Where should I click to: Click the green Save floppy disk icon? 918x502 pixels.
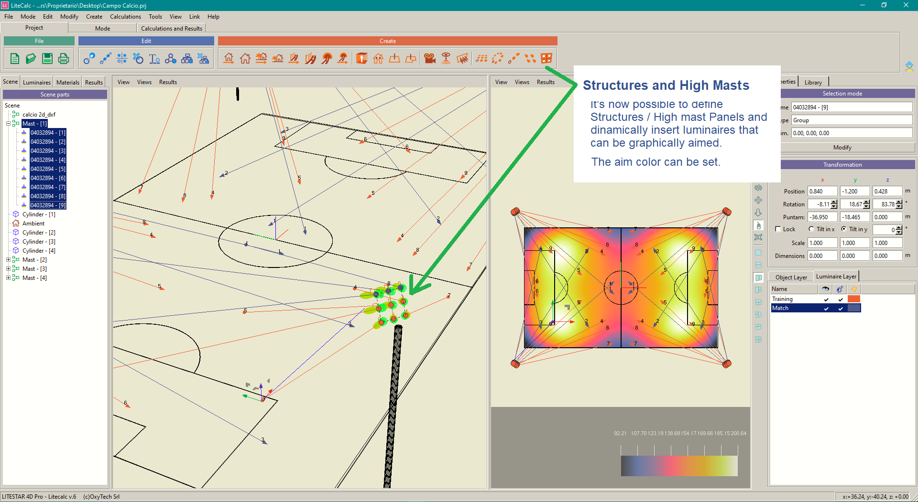pyautogui.click(x=47, y=59)
